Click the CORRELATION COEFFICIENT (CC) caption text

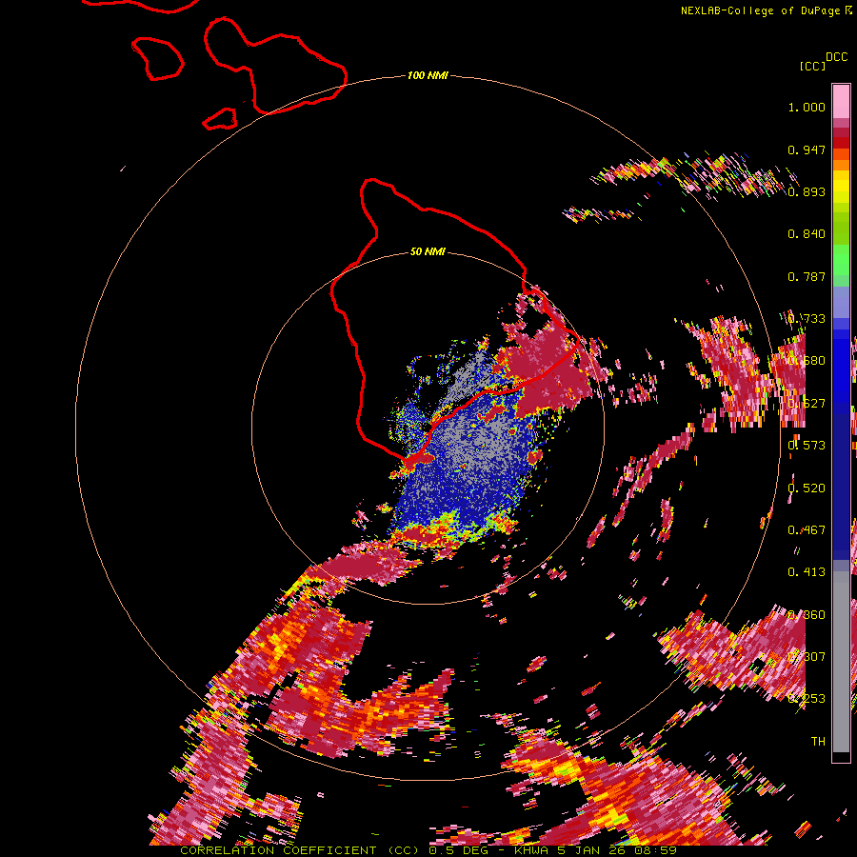tap(299, 850)
